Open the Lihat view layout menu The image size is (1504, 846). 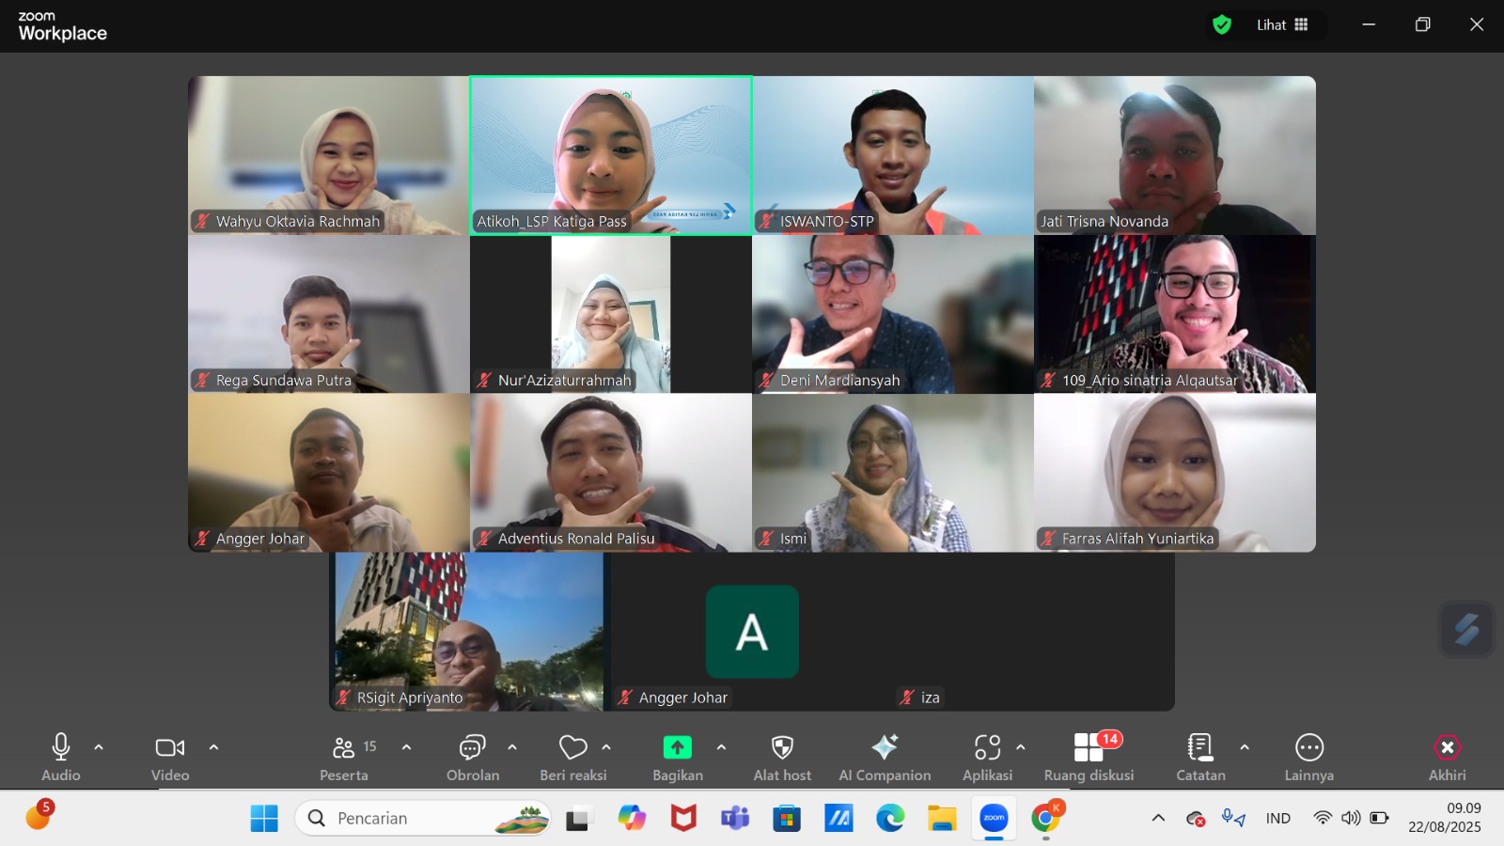(1282, 25)
